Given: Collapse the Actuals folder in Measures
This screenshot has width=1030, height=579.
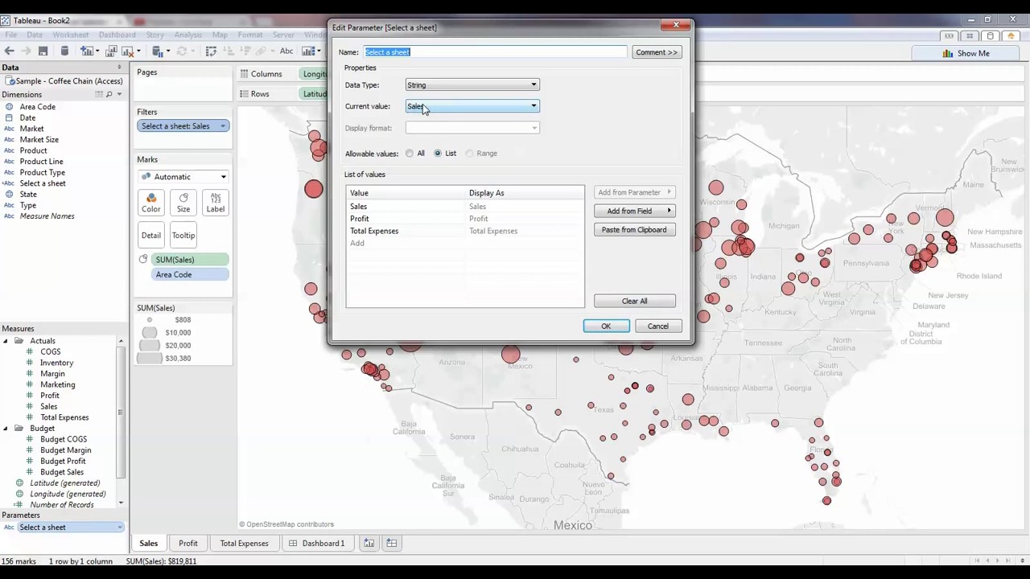Looking at the screenshot, I should [6, 341].
